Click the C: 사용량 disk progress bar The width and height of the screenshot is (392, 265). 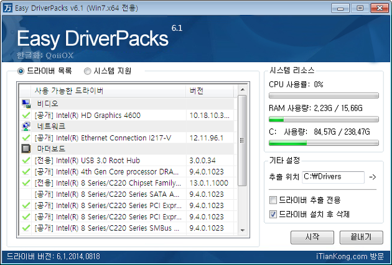point(324,143)
